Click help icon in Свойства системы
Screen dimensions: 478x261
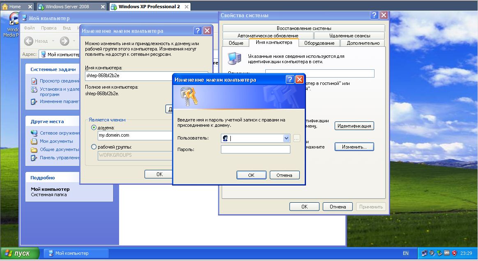pos(375,15)
